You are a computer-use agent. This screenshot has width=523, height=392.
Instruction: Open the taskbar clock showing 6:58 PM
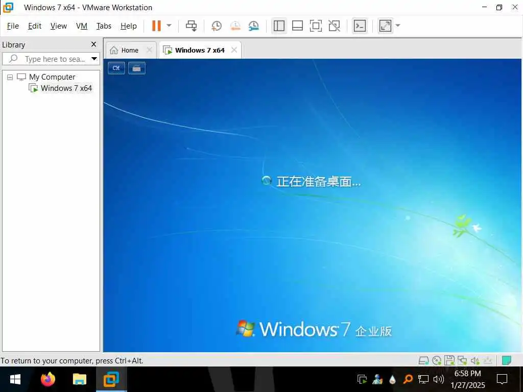468,379
